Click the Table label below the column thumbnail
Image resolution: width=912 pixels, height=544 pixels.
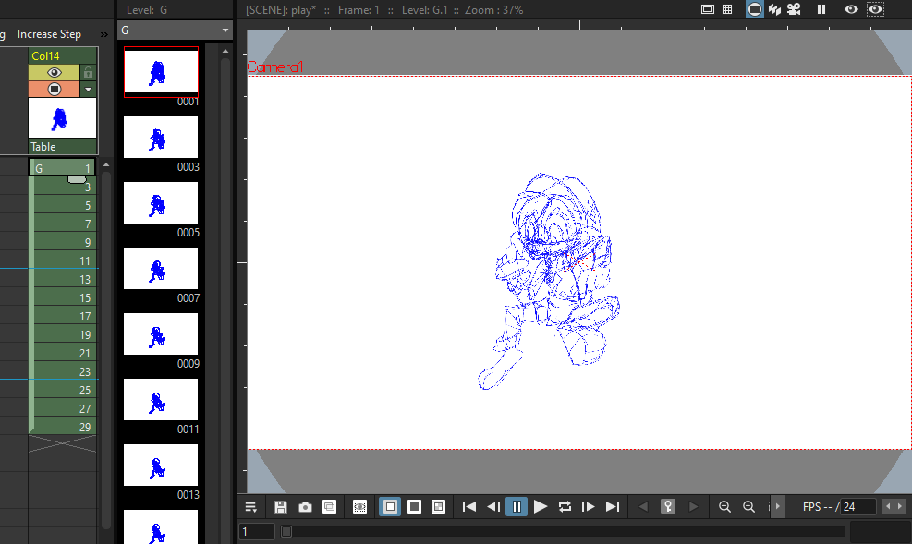(x=43, y=146)
